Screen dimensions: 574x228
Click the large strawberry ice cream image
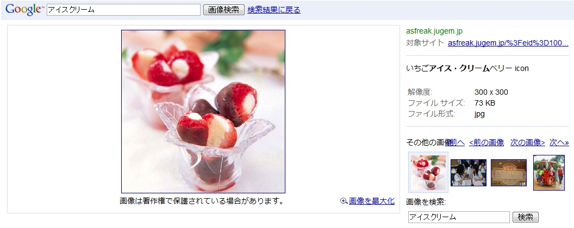(x=203, y=111)
